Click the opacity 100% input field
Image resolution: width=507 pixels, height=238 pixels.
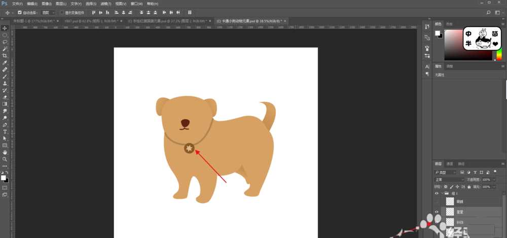[x=487, y=180]
